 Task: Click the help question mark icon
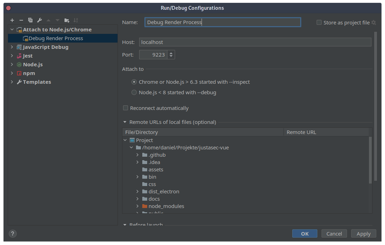click(x=13, y=233)
